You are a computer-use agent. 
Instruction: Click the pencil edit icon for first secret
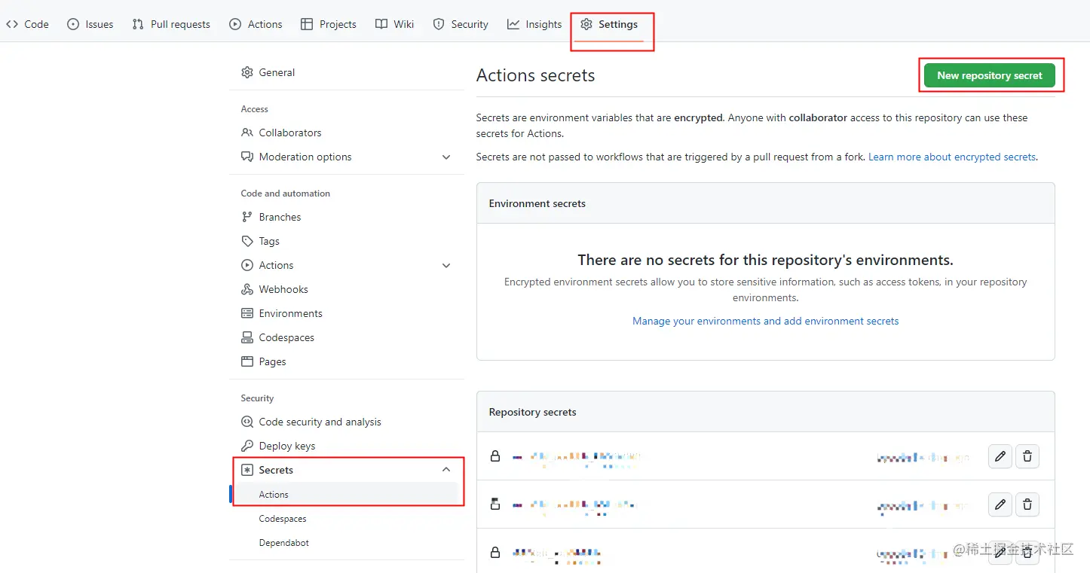(1000, 456)
